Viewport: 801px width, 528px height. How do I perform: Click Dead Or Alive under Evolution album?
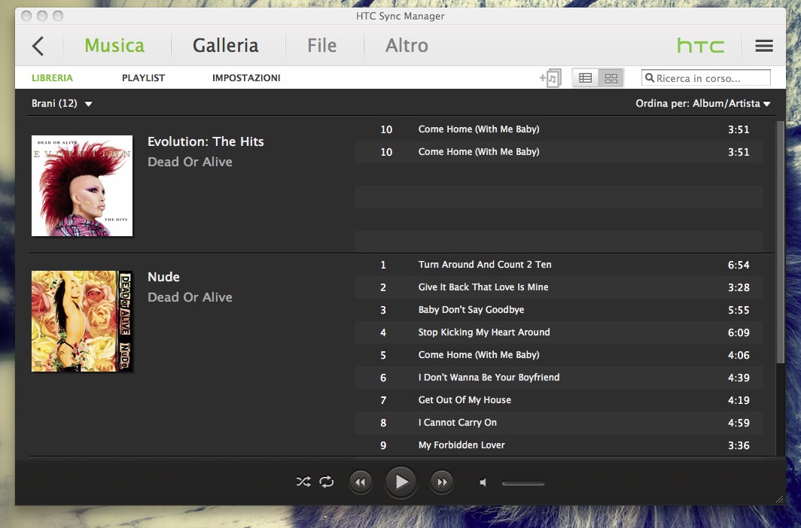(190, 162)
